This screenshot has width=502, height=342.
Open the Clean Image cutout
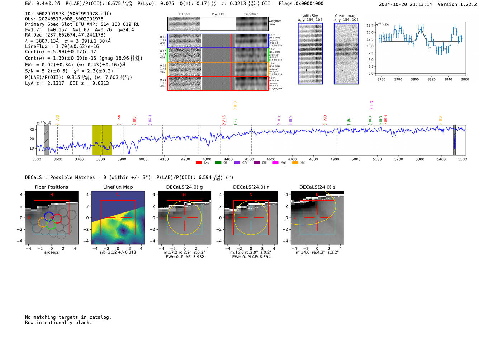[346, 53]
